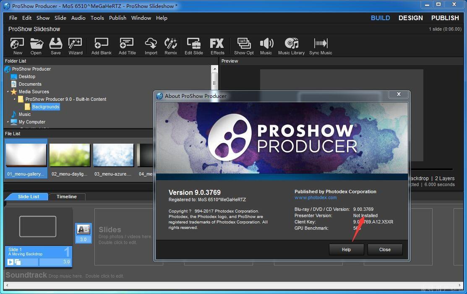Switch to the Timeline tab
The image size is (467, 294).
[67, 197]
